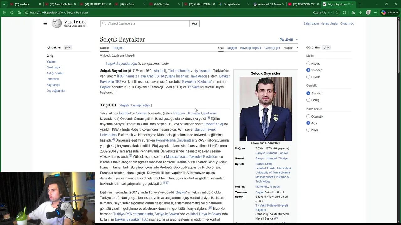Choose Açık light color mode
The image size is (401, 225).
coord(308,123)
